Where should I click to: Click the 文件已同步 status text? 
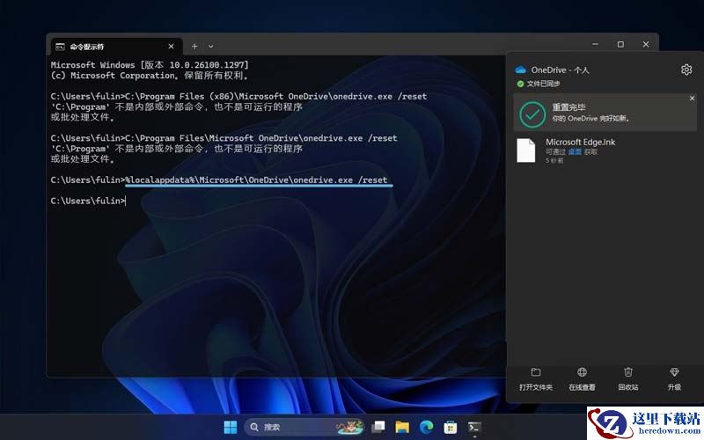pos(543,84)
